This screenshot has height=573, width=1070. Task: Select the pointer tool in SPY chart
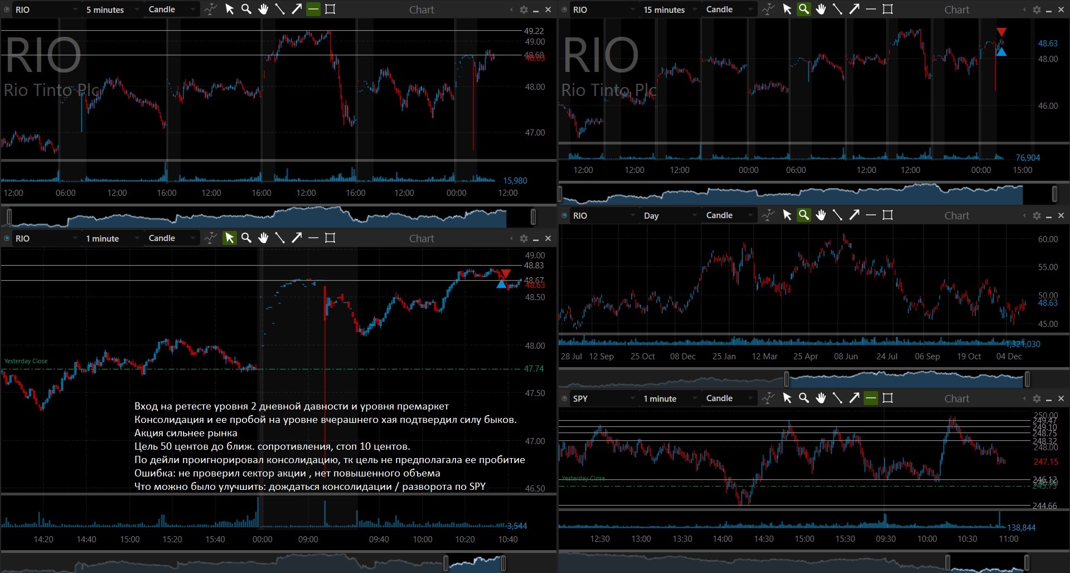point(787,398)
